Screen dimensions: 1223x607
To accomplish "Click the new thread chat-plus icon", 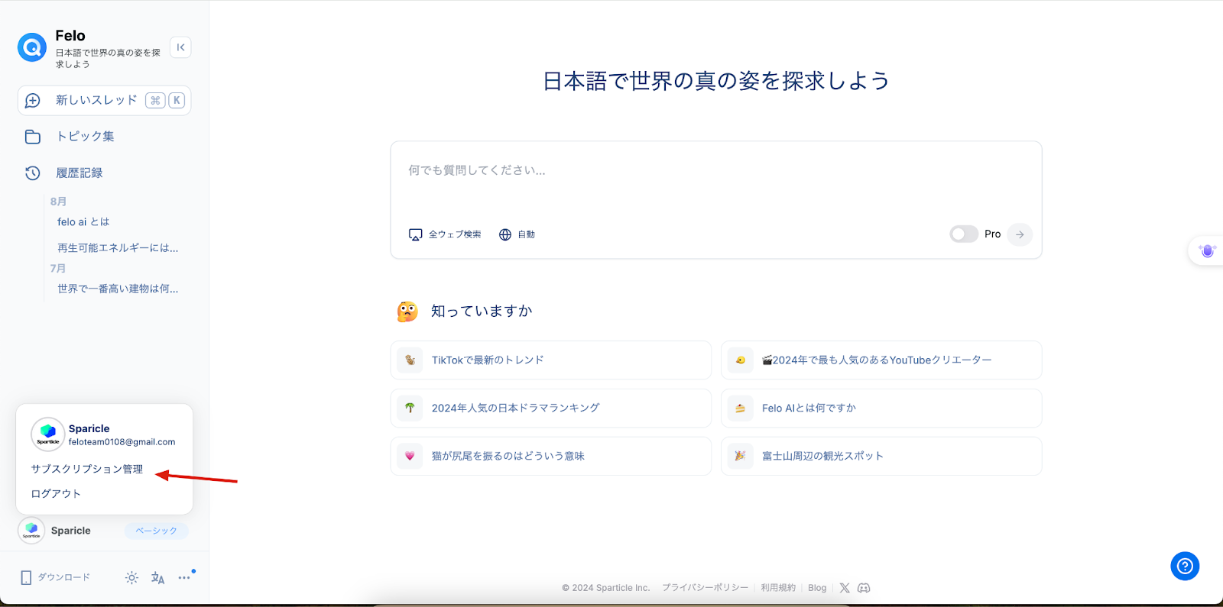I will click(33, 101).
